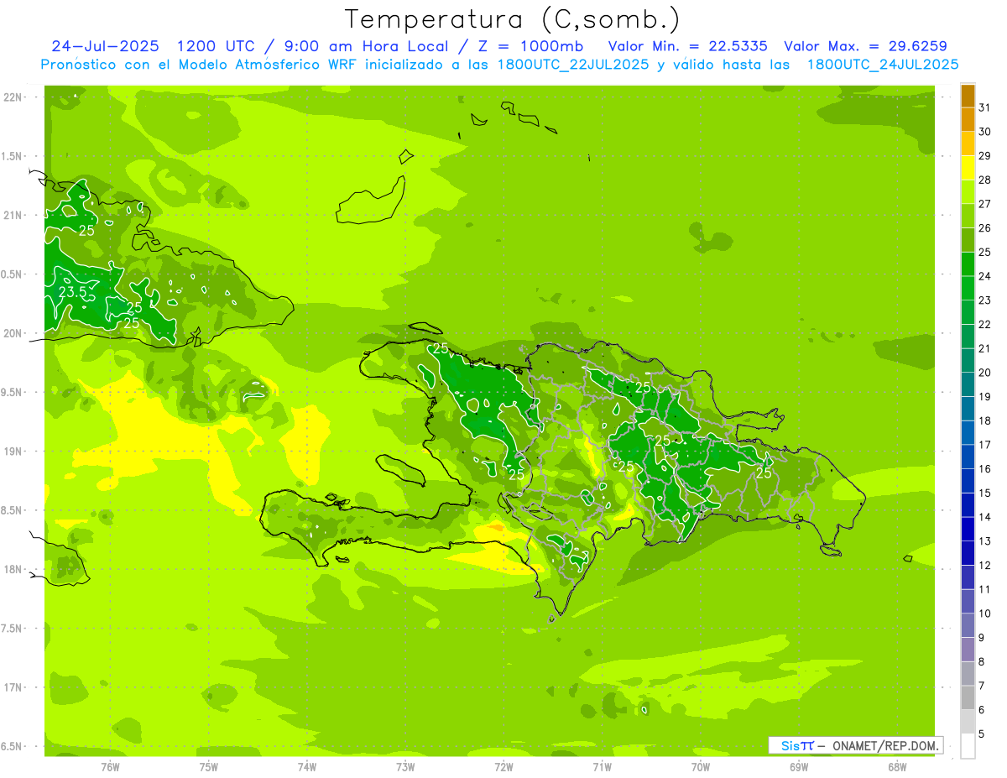1007x778 pixels.
Task: Click the '71W' longitude axis label
Action: (602, 767)
